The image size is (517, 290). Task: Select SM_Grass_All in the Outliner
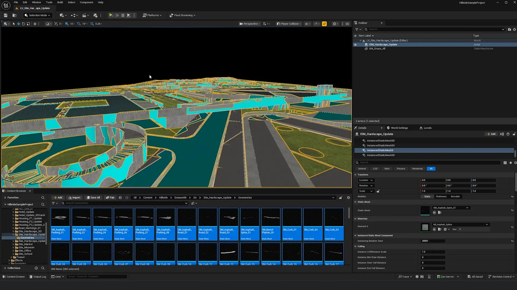pyautogui.click(x=377, y=49)
